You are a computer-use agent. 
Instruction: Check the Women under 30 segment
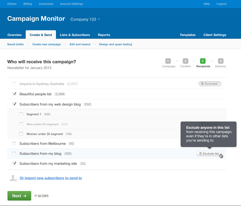pos(21,134)
